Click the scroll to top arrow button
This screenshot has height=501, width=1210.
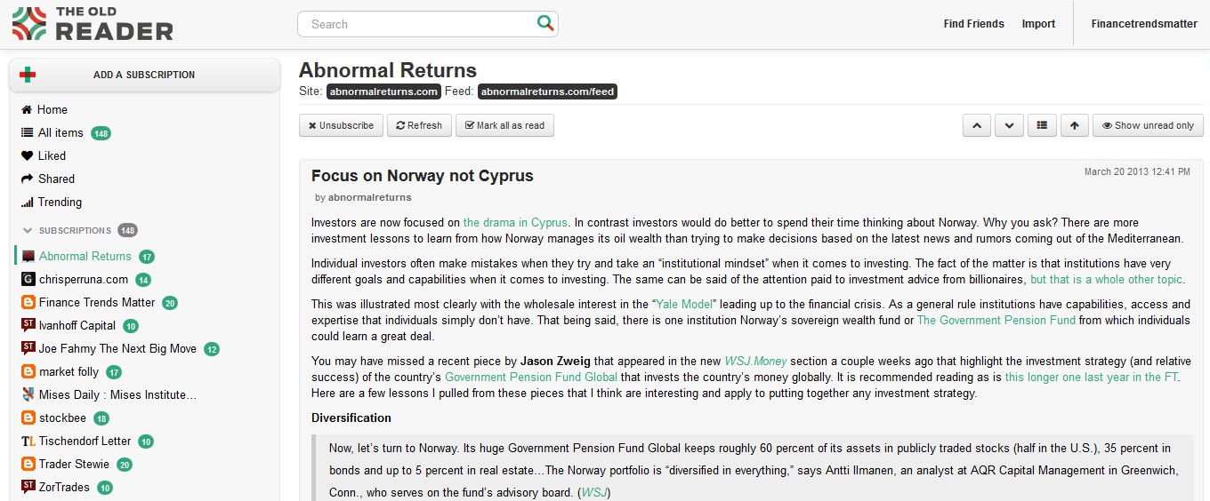point(1074,125)
